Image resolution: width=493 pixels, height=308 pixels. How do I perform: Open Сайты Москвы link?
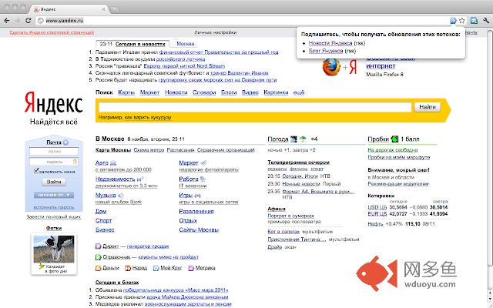pos(199,229)
